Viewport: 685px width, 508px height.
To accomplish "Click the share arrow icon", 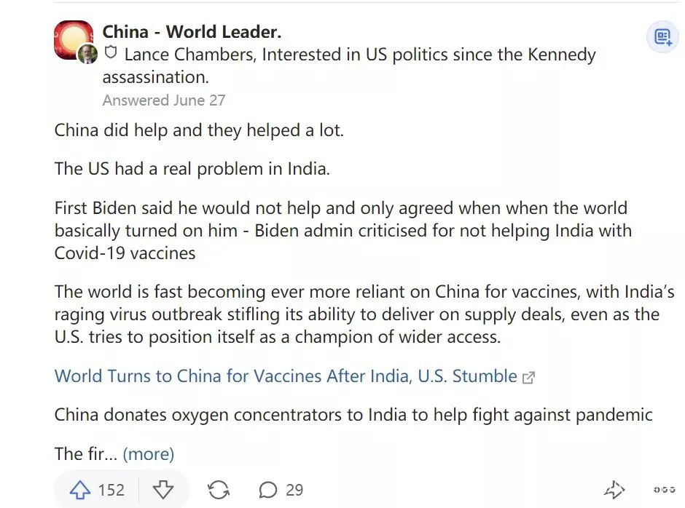I will pyautogui.click(x=614, y=490).
